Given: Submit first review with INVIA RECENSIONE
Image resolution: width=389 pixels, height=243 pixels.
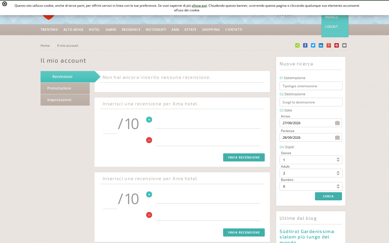Looking at the screenshot, I should 244,157.
